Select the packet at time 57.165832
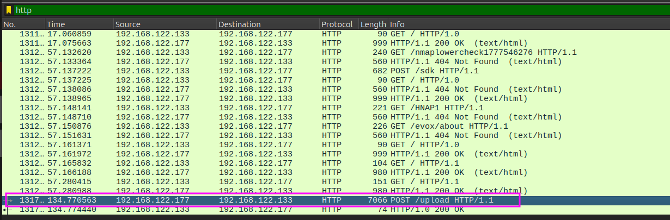The width and height of the screenshot is (670, 220). [335, 163]
